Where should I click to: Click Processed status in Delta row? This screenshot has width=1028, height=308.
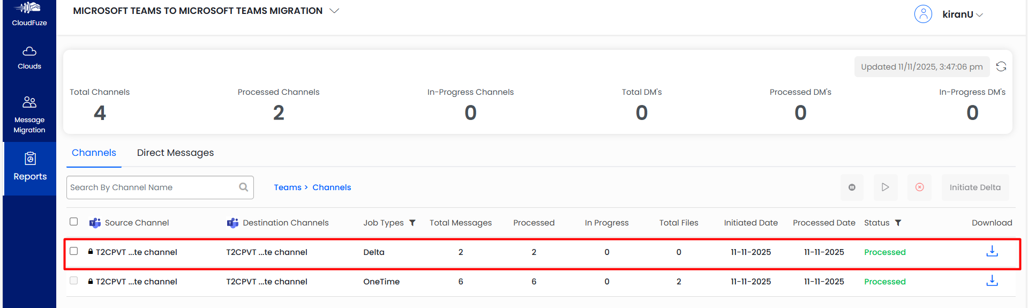(885, 252)
